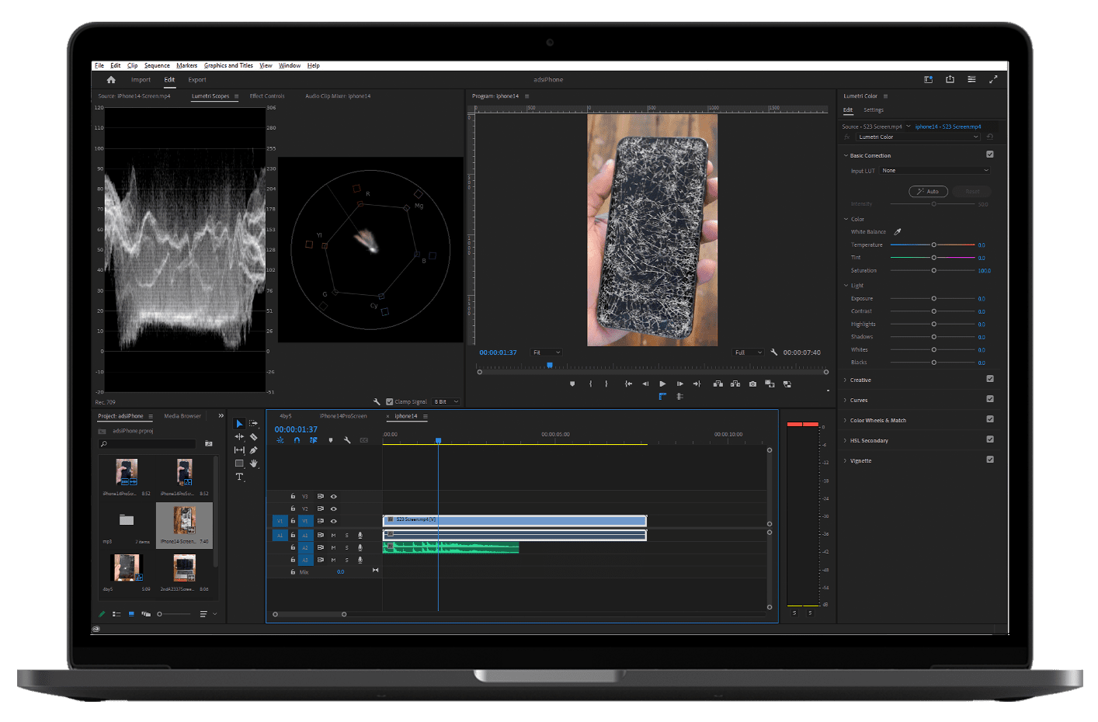Play the Program monitor preview

click(662, 384)
